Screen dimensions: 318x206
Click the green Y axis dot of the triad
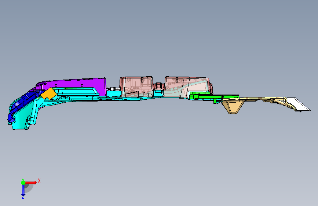coord(23,183)
